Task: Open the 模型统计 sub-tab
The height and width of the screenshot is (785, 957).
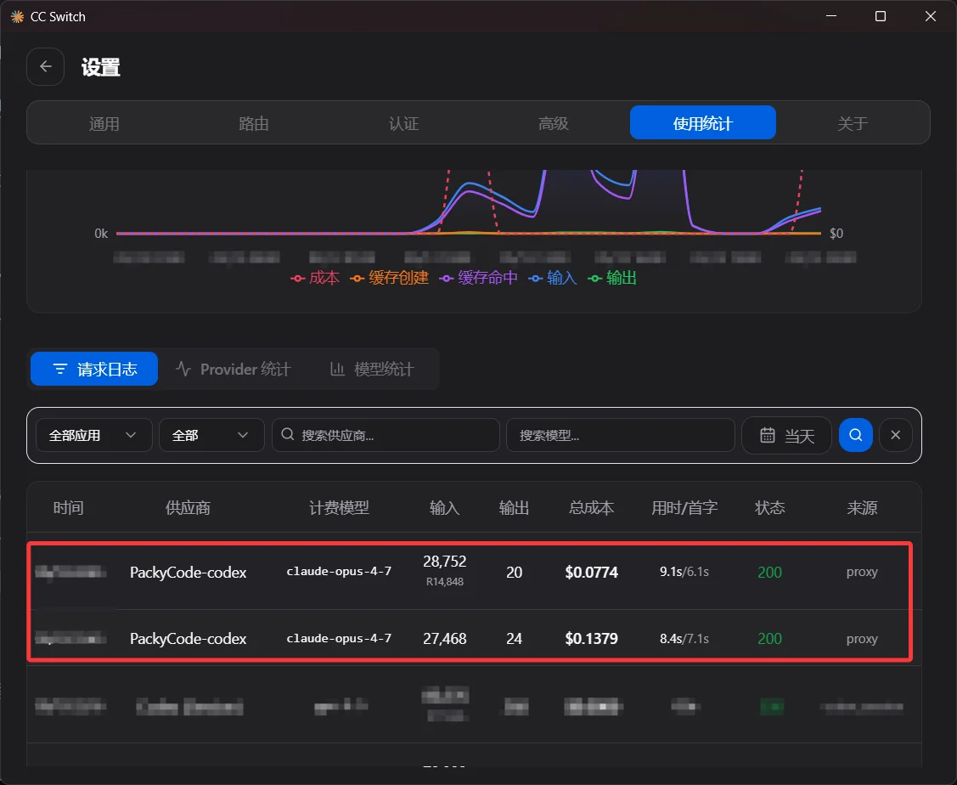Action: (x=372, y=370)
